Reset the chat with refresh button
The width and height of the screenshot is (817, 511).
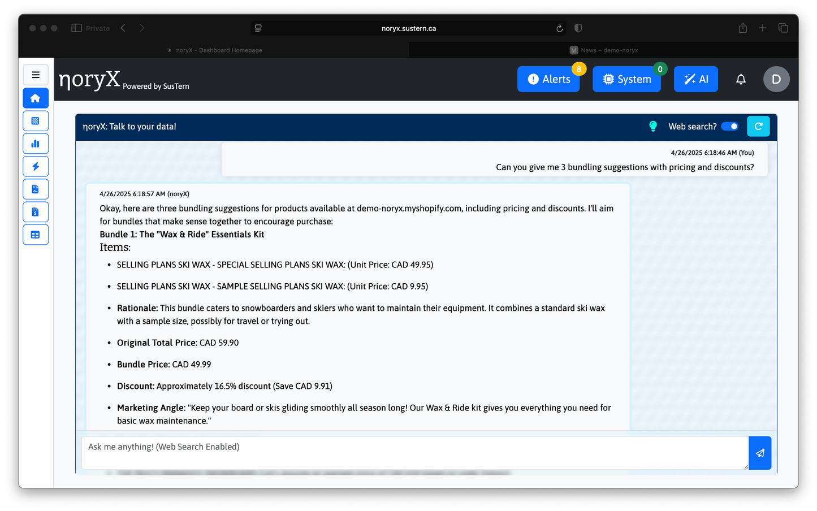pos(758,127)
